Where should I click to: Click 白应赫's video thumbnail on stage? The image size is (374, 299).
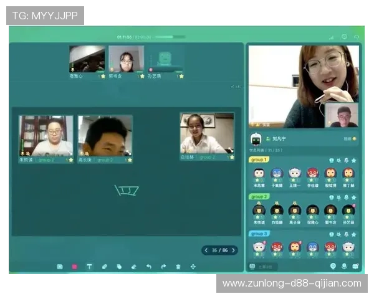tap(207, 133)
